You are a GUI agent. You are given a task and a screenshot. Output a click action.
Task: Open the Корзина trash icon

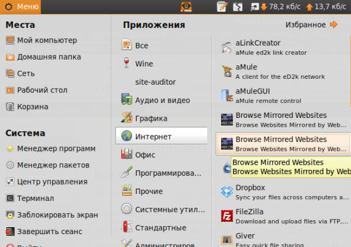pos(10,107)
